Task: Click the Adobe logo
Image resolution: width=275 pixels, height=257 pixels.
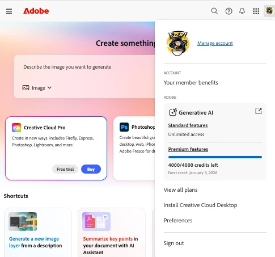Action: click(x=36, y=11)
